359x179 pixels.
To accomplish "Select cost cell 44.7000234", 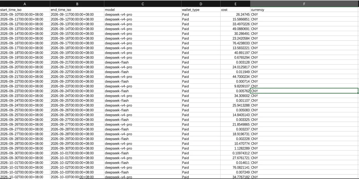I will click(235, 77).
